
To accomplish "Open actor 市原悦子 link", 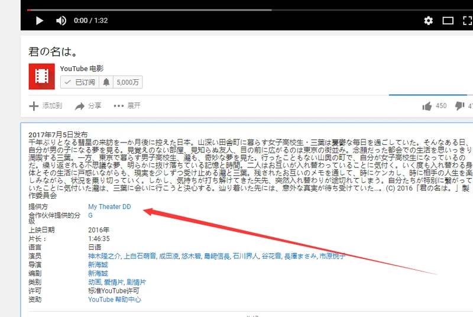I will click(x=332, y=256).
